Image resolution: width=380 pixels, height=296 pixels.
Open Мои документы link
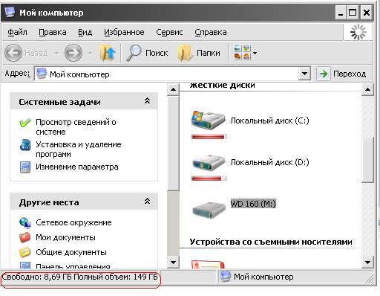click(x=65, y=237)
